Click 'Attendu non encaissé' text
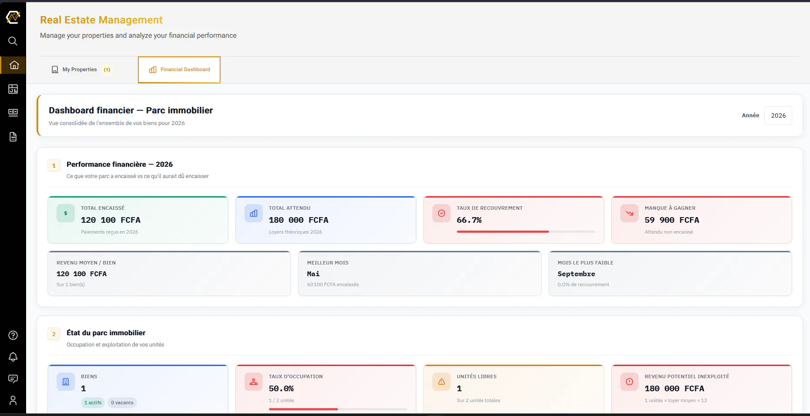 669,232
